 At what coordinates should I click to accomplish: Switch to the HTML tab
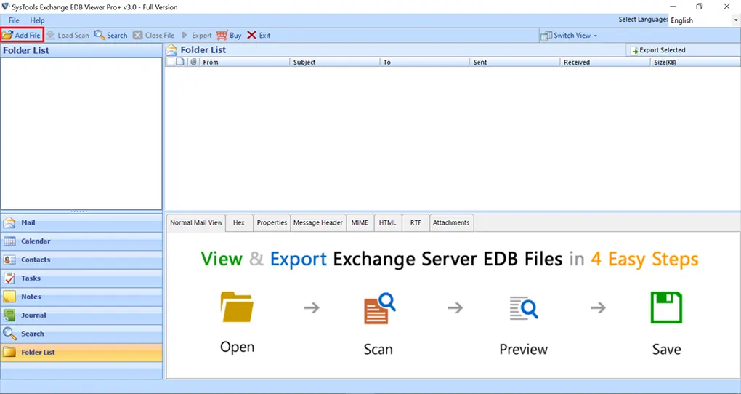[387, 222]
